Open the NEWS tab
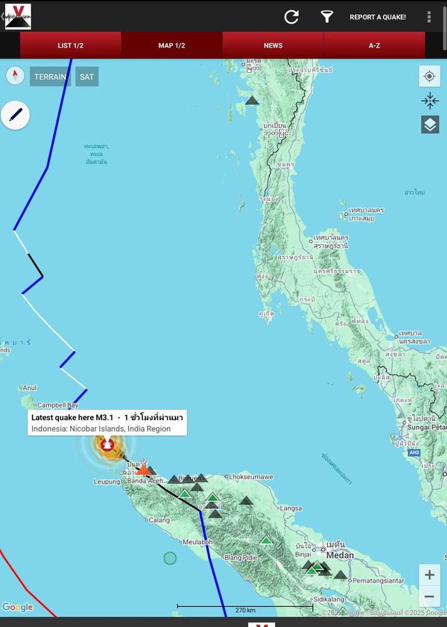 point(273,45)
